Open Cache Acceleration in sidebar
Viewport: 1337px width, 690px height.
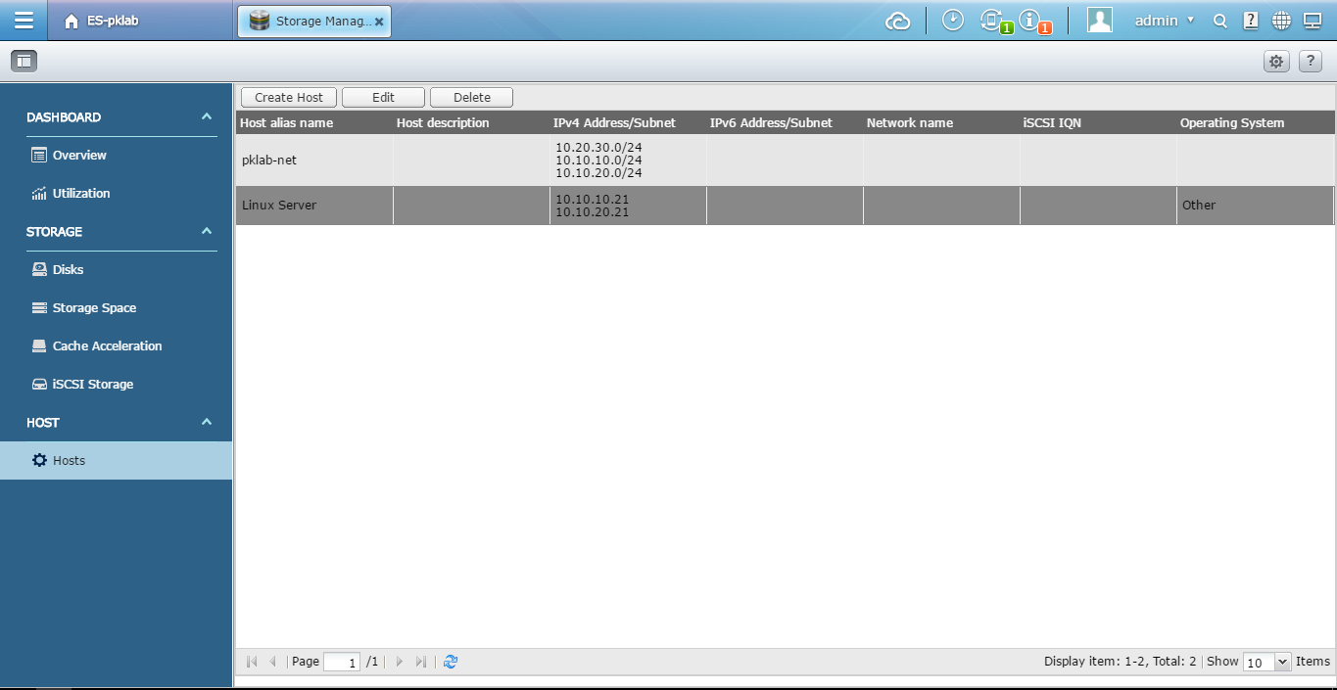107,346
